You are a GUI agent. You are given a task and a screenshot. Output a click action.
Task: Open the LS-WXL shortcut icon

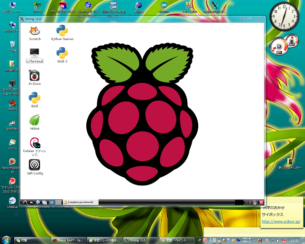coord(10,88)
